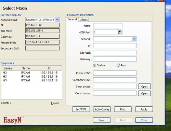This screenshot has height=131, width=171.
Task: Switch to the Others tab
Action: tap(83, 20)
